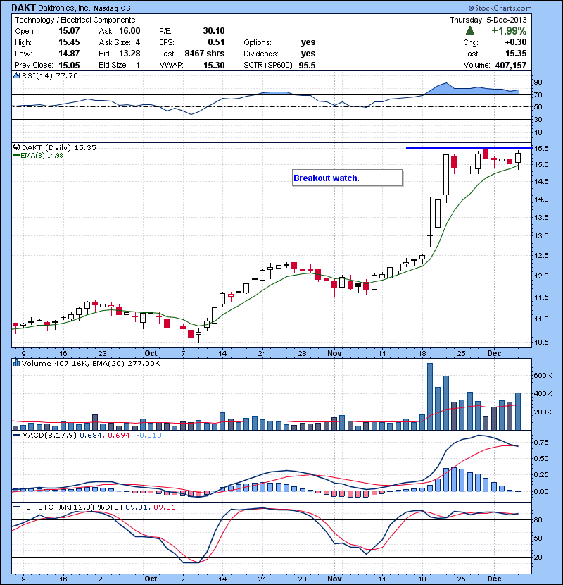Click the green up-arrow change indicator
Image resolution: width=563 pixels, height=585 pixels.
click(470, 31)
